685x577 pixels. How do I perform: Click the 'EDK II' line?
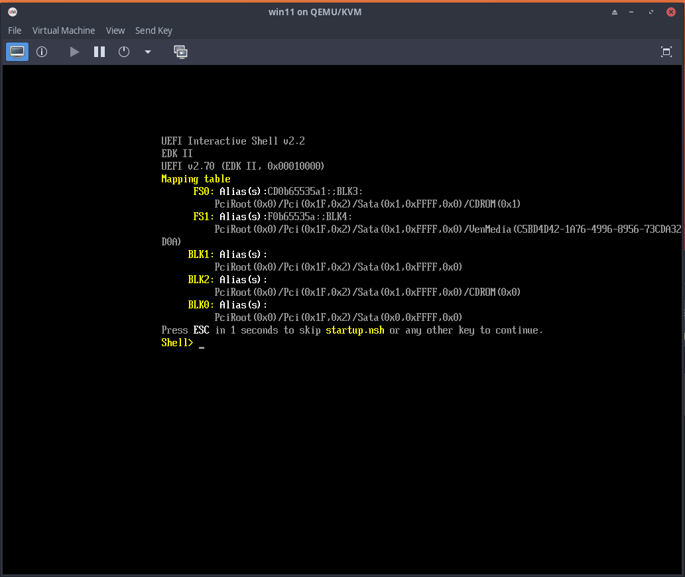pos(177,154)
